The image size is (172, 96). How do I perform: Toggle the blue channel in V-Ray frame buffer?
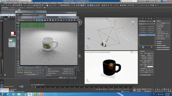(x=42, y=20)
